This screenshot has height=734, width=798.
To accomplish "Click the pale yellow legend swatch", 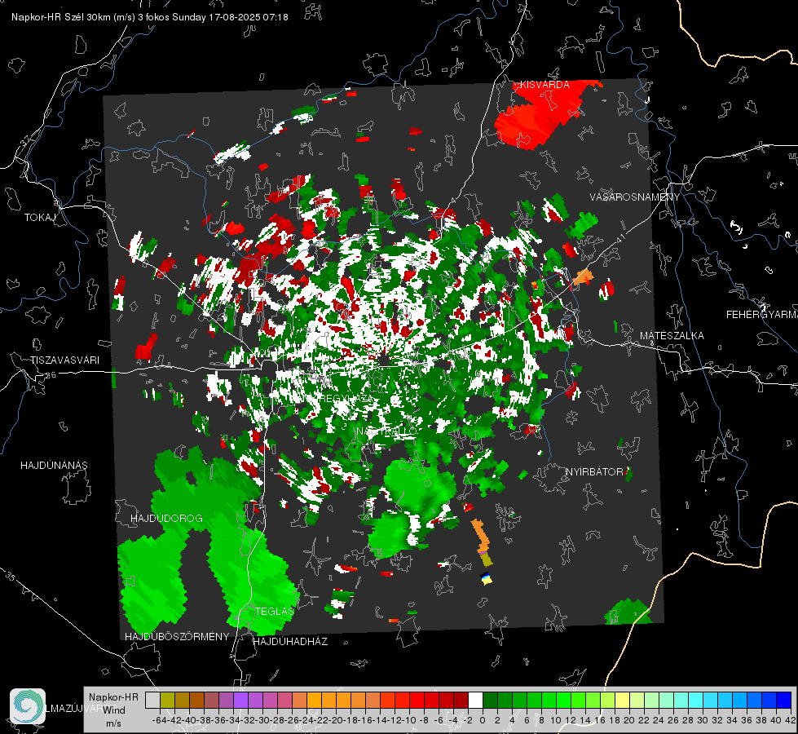I will 622,700.
